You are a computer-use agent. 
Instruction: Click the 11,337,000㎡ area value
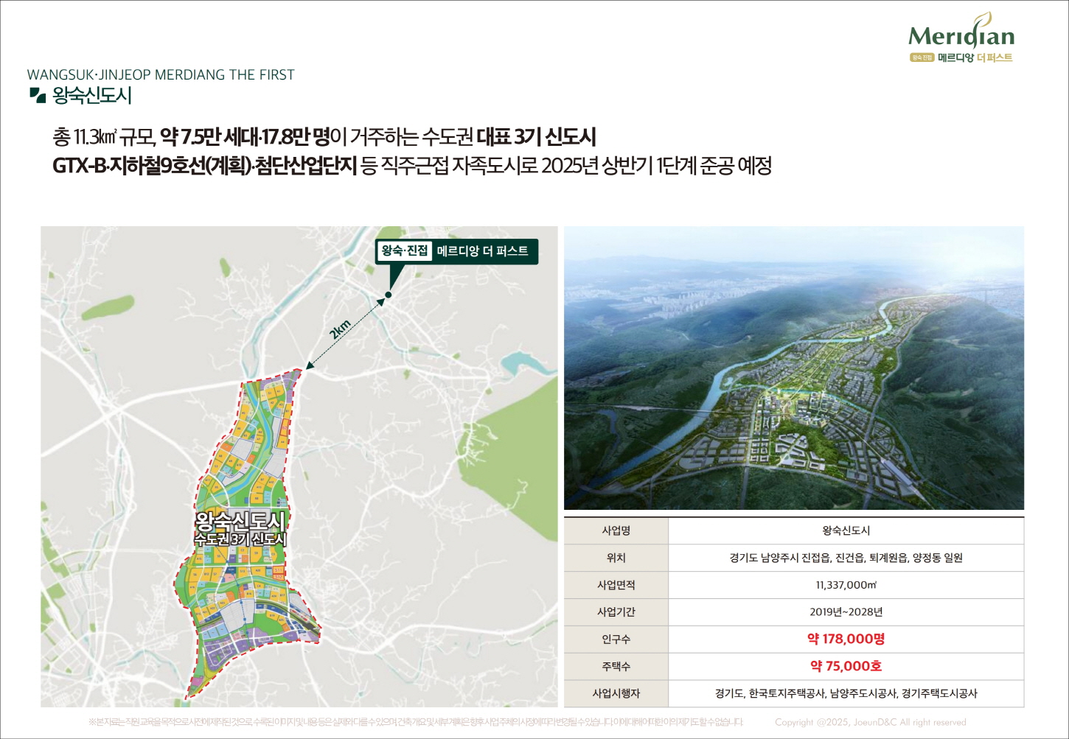846,585
